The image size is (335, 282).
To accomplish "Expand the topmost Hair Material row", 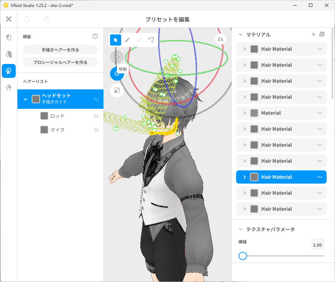I will click(x=244, y=49).
